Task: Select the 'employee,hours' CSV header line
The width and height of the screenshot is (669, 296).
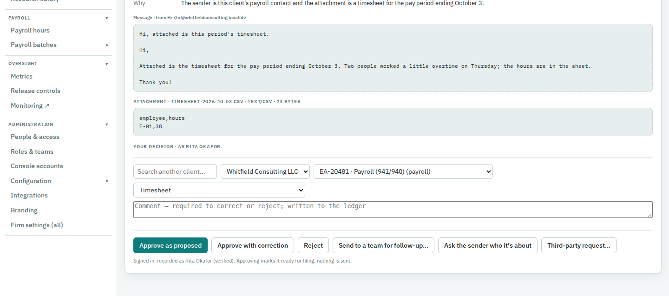Action: (x=162, y=118)
